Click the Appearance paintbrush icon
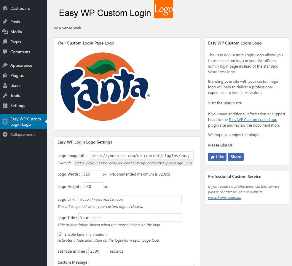The width and height of the screenshot is (292, 266). click(x=5, y=65)
